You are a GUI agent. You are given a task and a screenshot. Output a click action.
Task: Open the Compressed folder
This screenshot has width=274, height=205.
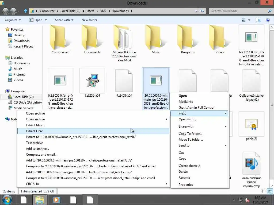pyautogui.click(x=60, y=37)
